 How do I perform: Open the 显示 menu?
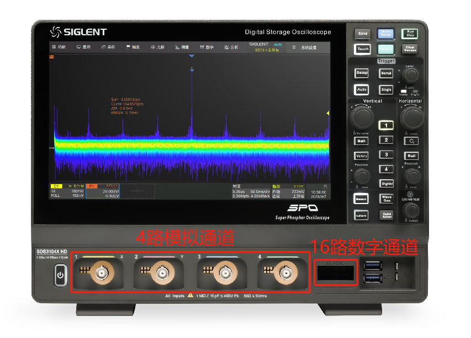pos(83,47)
